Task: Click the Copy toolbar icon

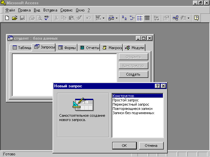Action: click(x=64, y=18)
